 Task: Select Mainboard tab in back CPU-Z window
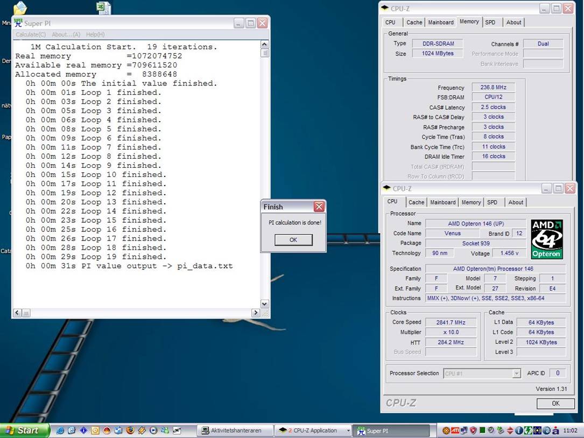coord(441,23)
